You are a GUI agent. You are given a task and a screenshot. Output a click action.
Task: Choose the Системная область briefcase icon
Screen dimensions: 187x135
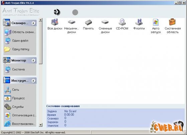coord(172,22)
